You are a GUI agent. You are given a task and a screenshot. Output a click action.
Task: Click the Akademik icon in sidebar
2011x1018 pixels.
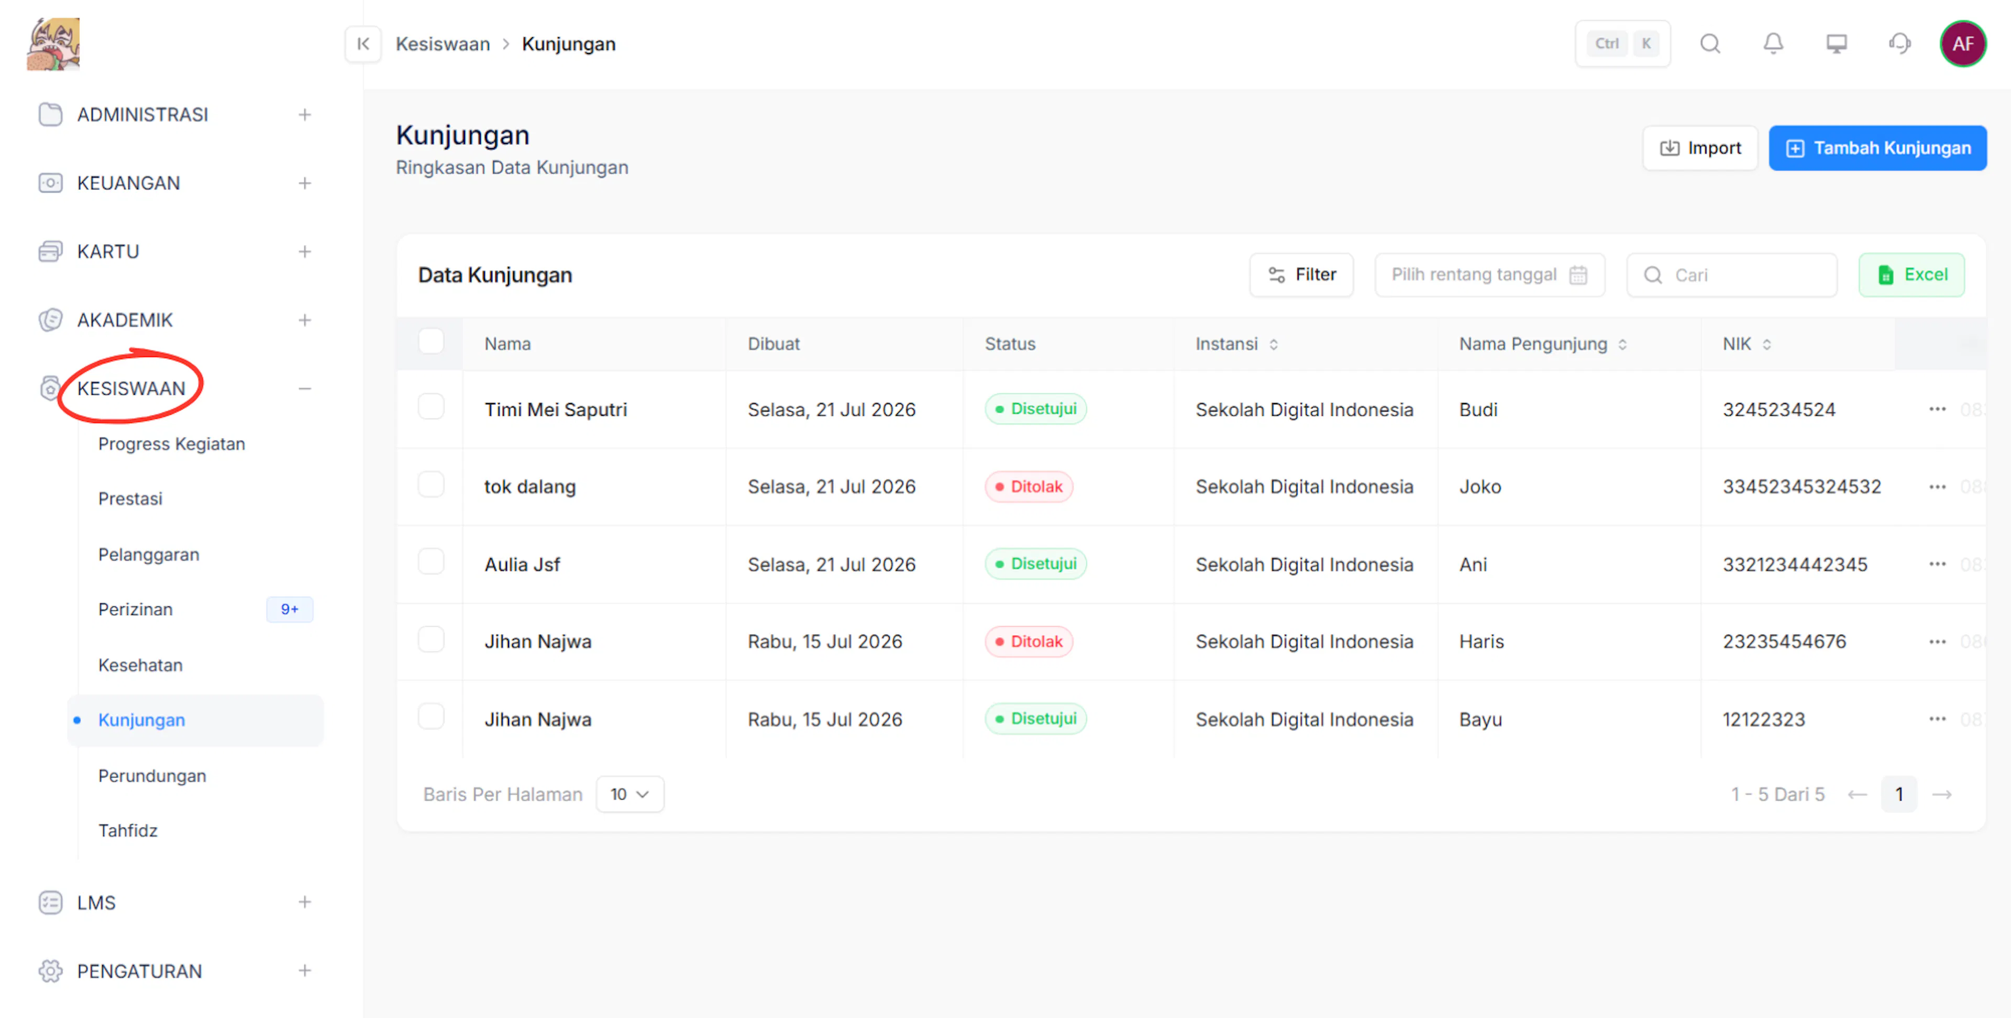tap(50, 320)
